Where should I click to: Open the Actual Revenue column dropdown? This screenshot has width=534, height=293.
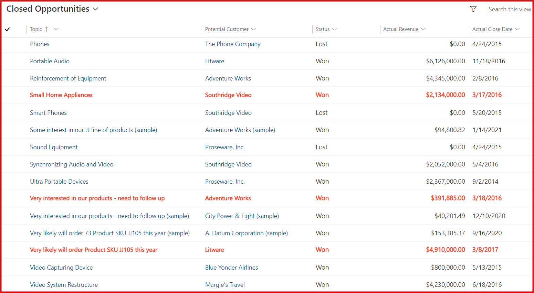[x=423, y=29]
